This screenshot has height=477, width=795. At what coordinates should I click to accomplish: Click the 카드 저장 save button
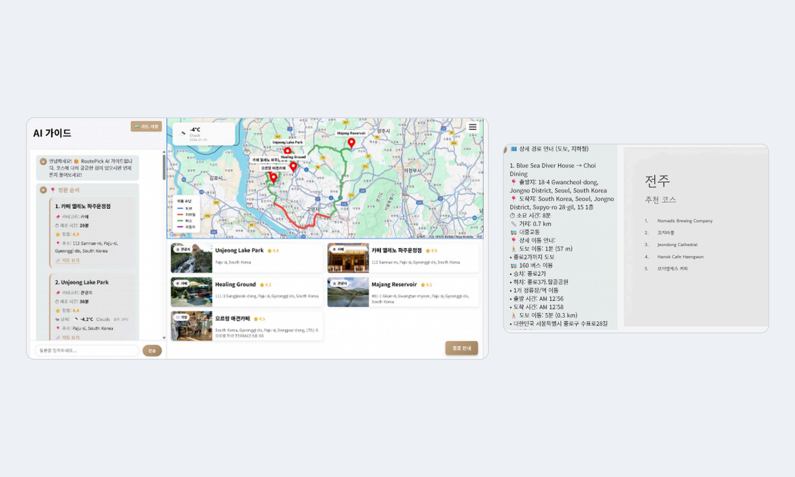point(147,127)
